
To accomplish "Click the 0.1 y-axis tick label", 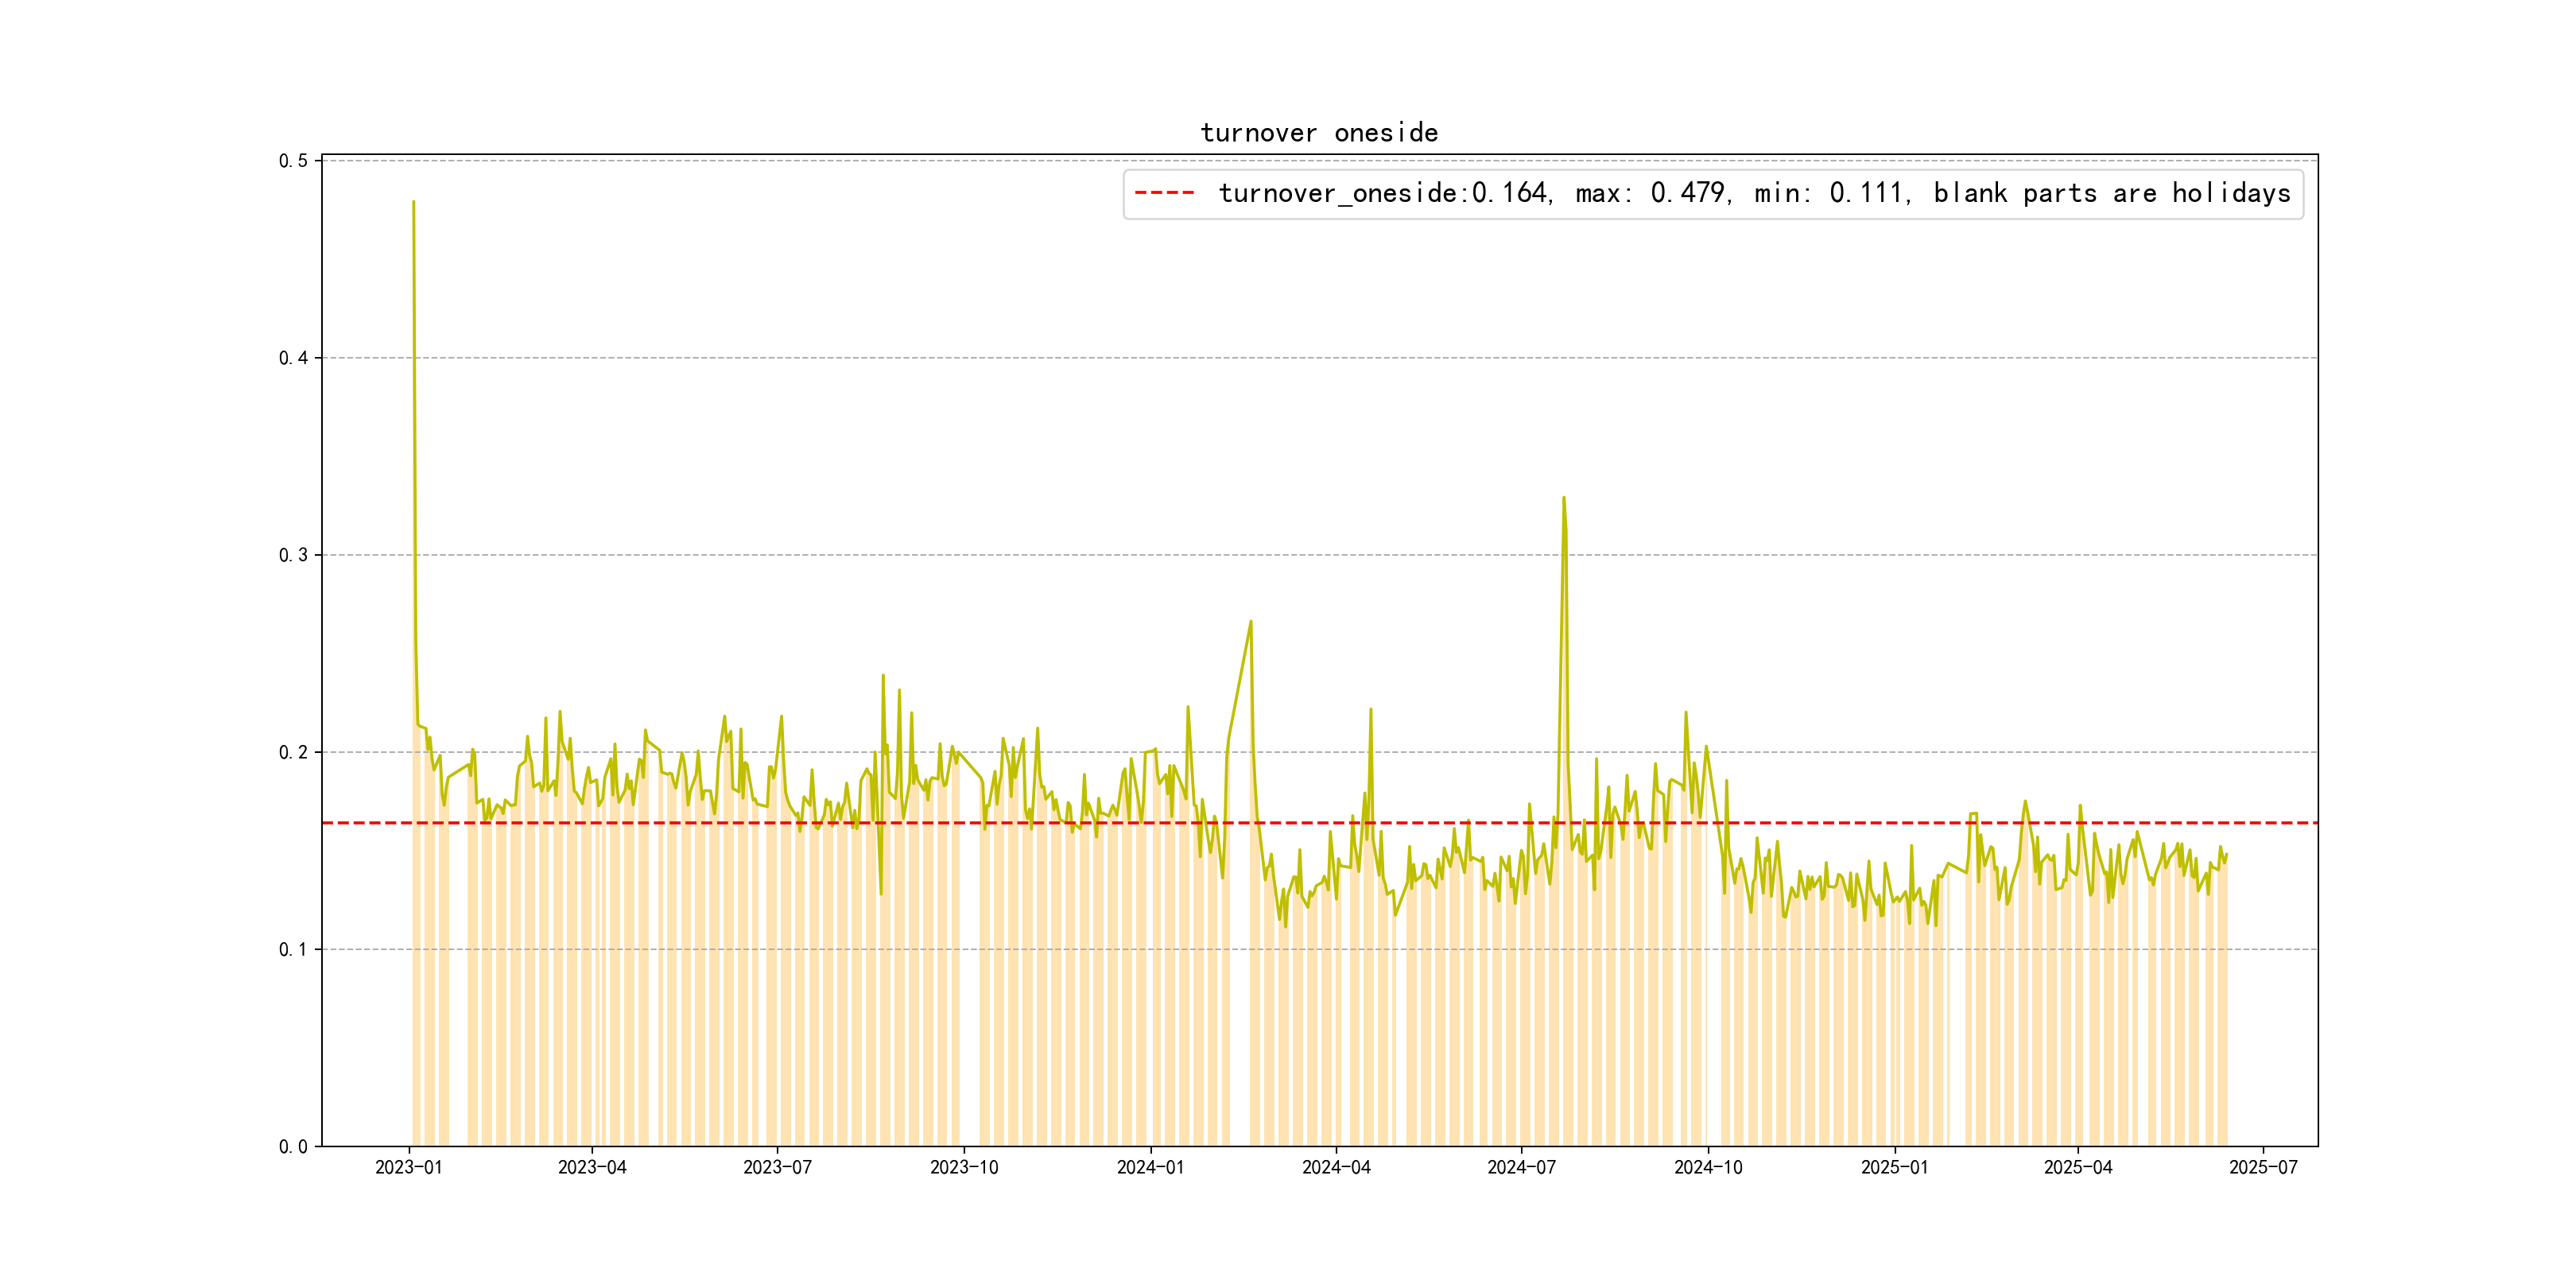I will [x=293, y=949].
